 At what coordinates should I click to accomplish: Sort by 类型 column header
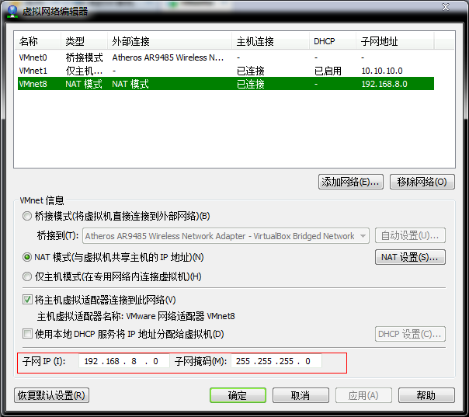(x=84, y=41)
